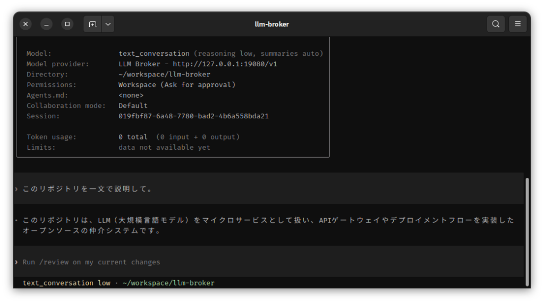The image size is (544, 303).
Task: Click the 'Permissions:' label
Action: pyautogui.click(x=52, y=85)
